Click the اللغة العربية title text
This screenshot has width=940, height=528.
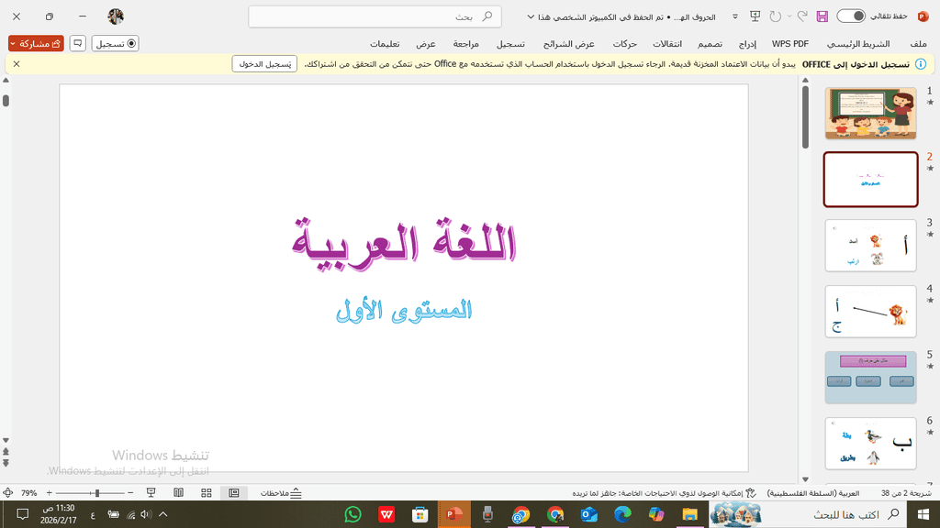coord(404,244)
